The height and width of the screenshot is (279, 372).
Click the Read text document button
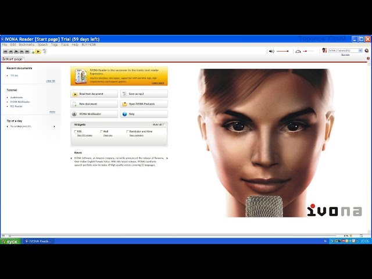(94, 94)
